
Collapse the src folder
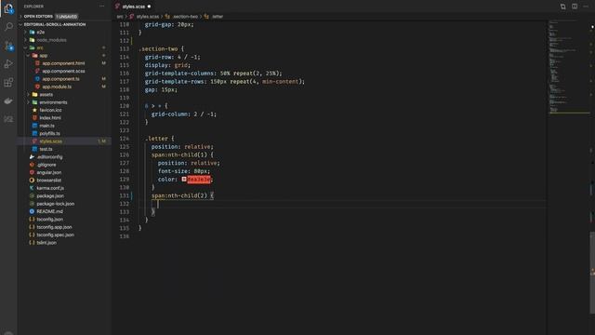40,47
